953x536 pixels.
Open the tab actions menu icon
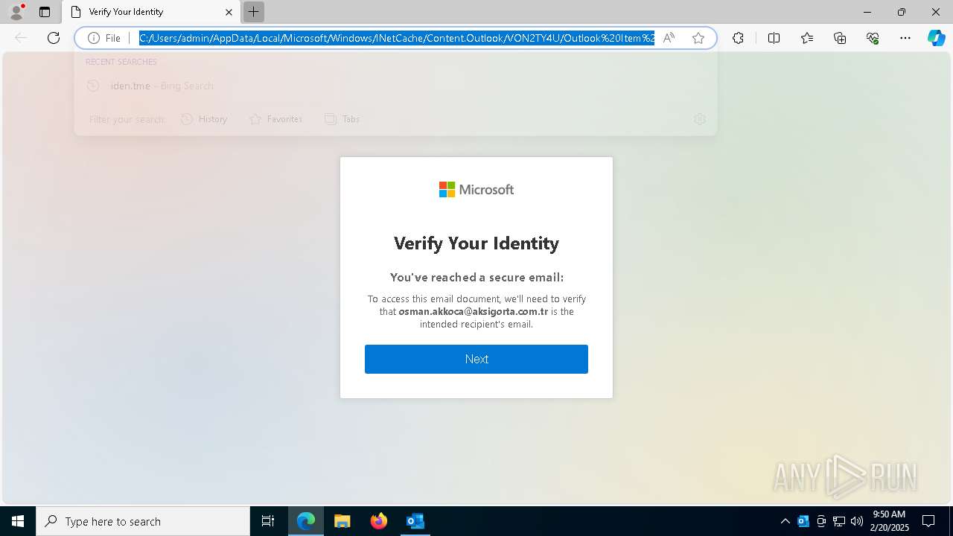(45, 12)
